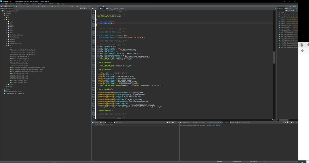Switch to Cherry_Application_V2.ioc editor tab
The height and width of the screenshot is (163, 309).
[x=115, y=9]
